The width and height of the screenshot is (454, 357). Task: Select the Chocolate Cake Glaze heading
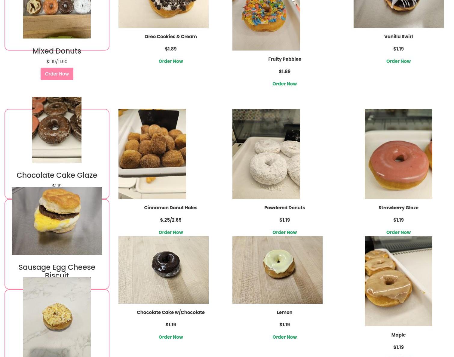pyautogui.click(x=57, y=175)
